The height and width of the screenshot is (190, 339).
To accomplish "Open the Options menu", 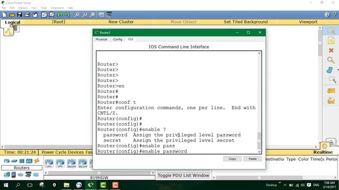I will pyautogui.click(x=23, y=8).
